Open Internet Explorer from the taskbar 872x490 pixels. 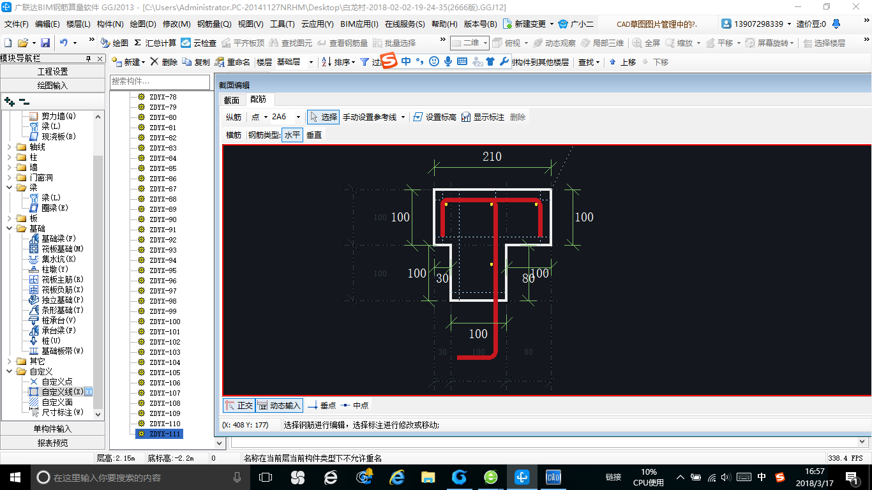[x=398, y=477]
